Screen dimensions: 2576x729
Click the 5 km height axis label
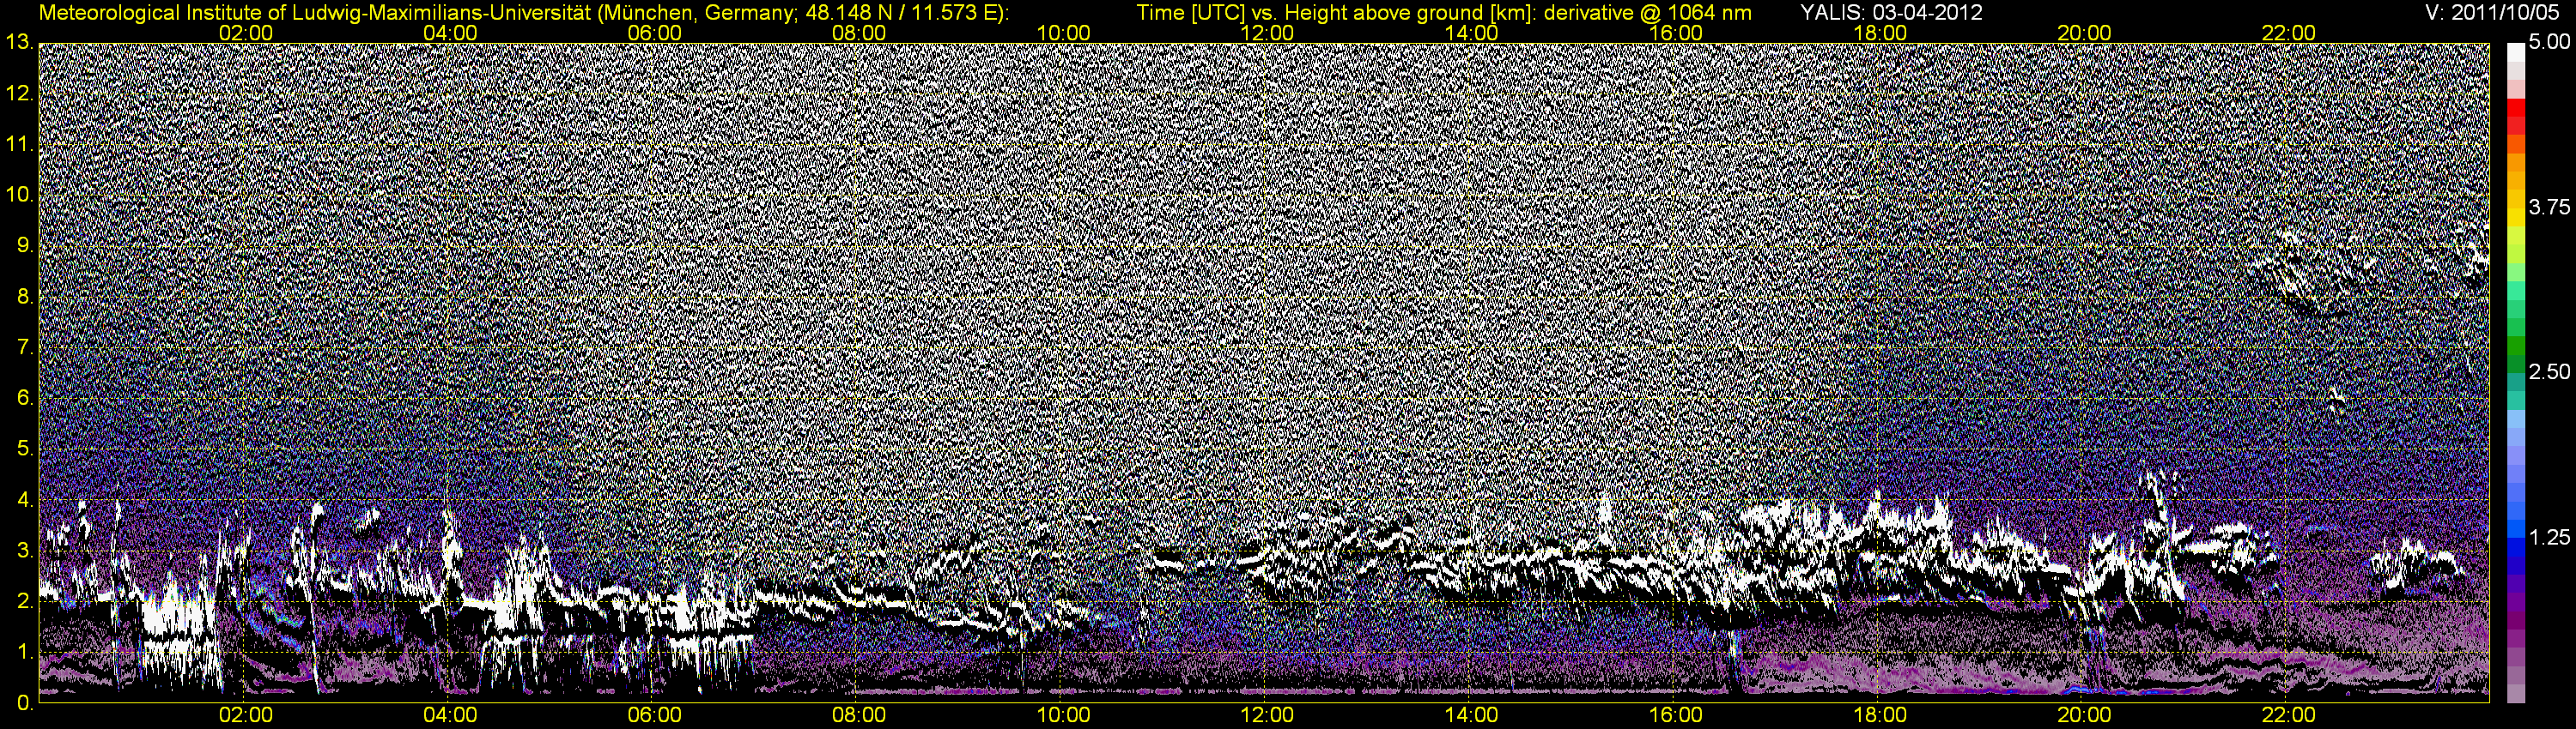coord(25,449)
